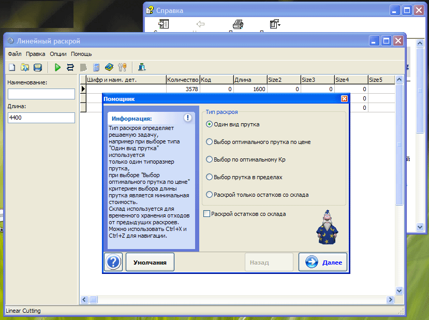Click the Open file toolbar icon

coord(25,67)
